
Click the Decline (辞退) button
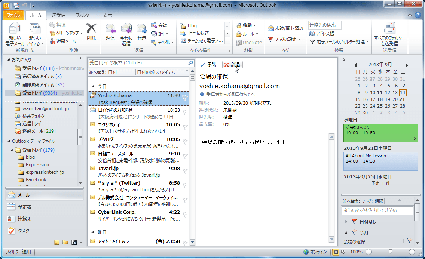[232, 65]
